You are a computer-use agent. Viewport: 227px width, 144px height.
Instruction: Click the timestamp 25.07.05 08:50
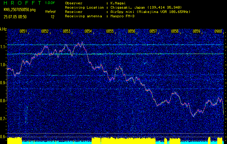(15, 17)
